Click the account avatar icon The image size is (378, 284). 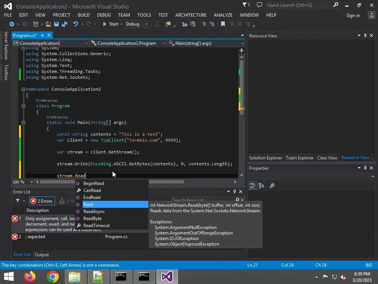(371, 15)
